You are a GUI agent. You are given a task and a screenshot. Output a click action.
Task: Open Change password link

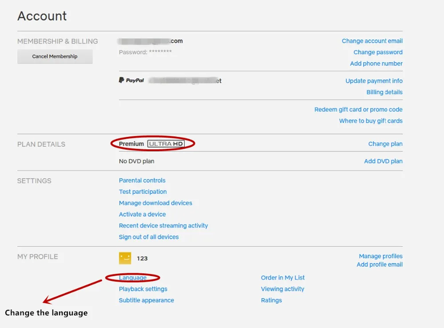(378, 52)
